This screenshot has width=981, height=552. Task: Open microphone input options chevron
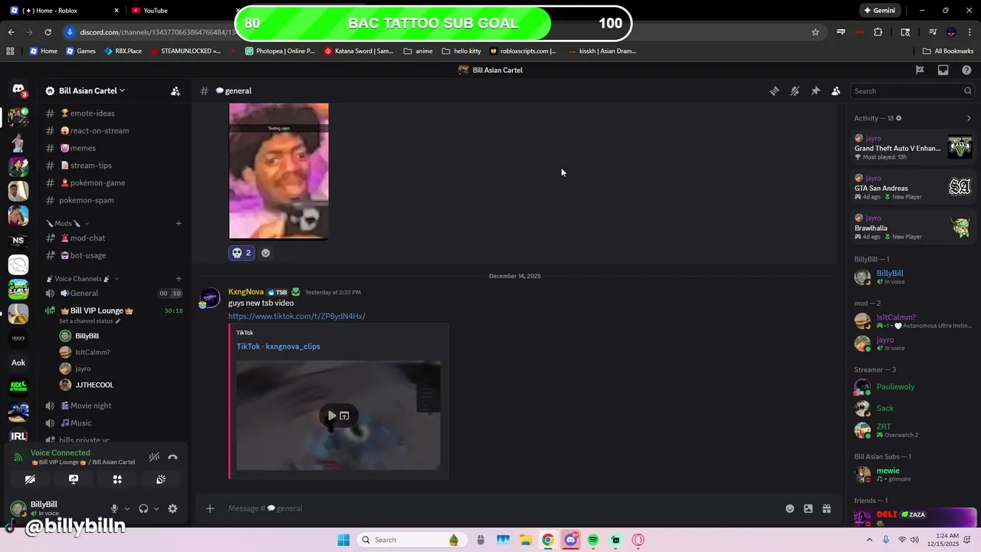127,508
